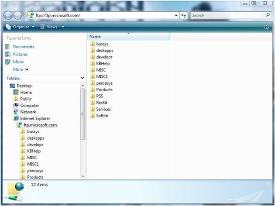
Task: Click the ResKit folder icon in file list
Action: 93,103
